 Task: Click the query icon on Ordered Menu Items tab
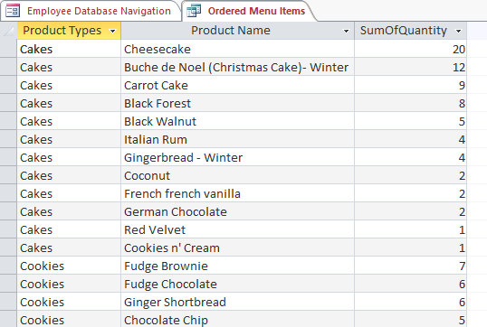pos(194,11)
